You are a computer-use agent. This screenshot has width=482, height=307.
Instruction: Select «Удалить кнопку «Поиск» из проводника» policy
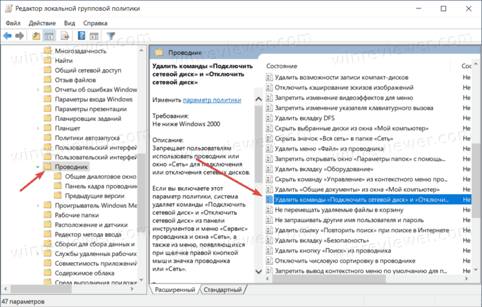tap(333, 250)
